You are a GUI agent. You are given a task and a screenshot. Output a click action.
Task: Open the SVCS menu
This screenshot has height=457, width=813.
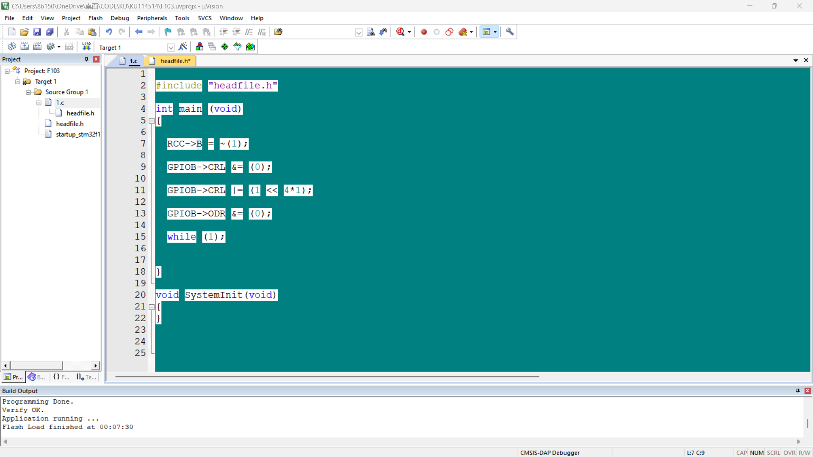205,18
